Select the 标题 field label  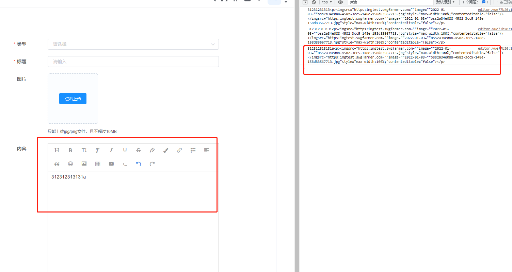21,62
